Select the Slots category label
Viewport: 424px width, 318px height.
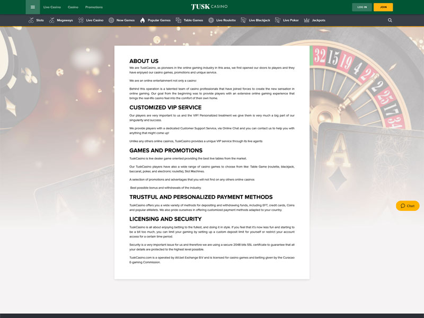[x=40, y=20]
